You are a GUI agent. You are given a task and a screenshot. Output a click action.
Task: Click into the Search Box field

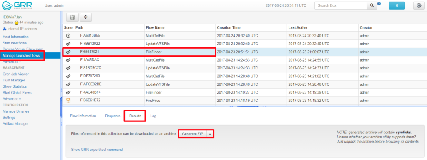pyautogui.click(x=340, y=5)
